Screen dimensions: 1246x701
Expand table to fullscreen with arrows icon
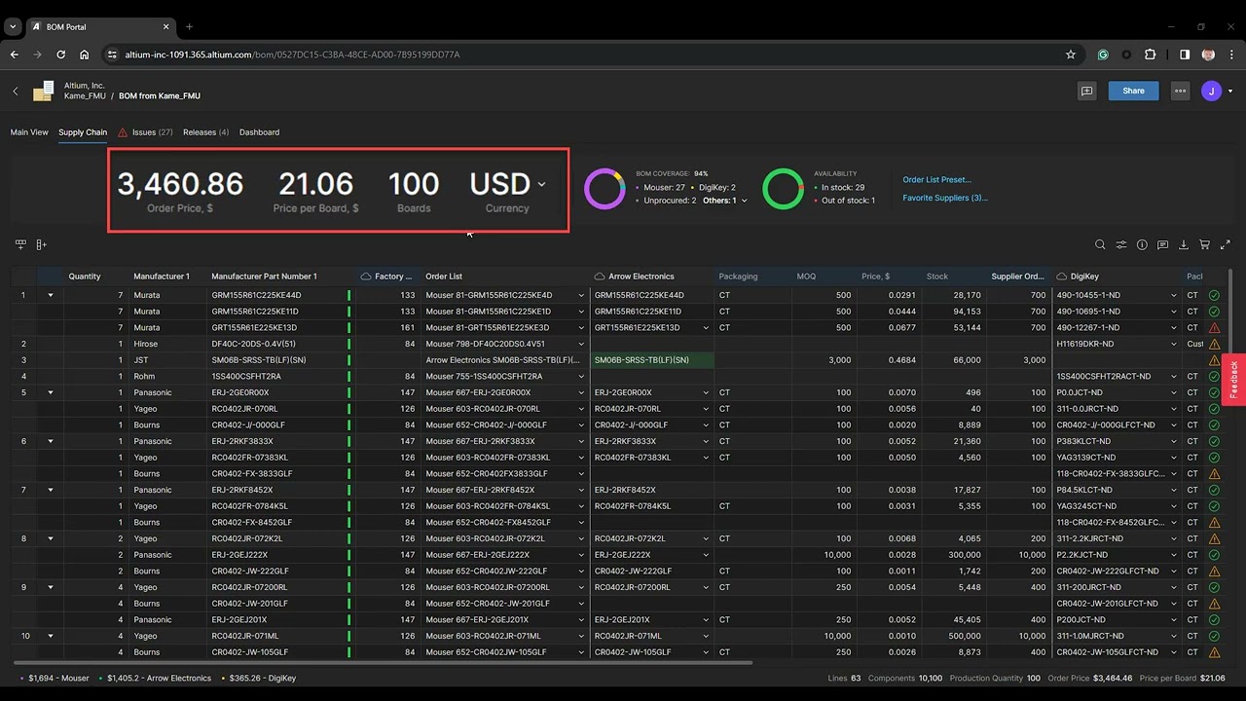[x=1225, y=244]
